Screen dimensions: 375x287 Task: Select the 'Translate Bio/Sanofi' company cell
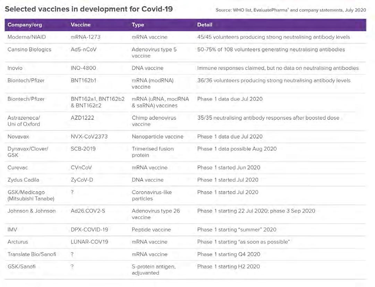pyautogui.click(x=32, y=254)
